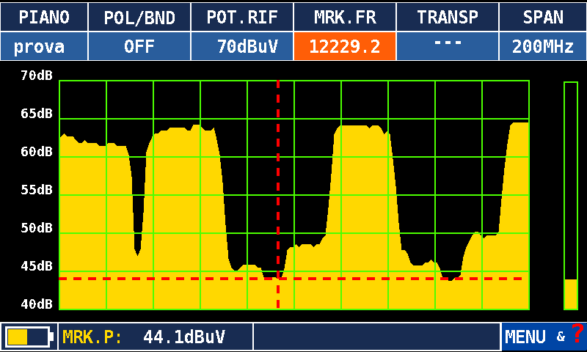Select the POL/BND header tab
587x352 pixels.
(x=139, y=17)
